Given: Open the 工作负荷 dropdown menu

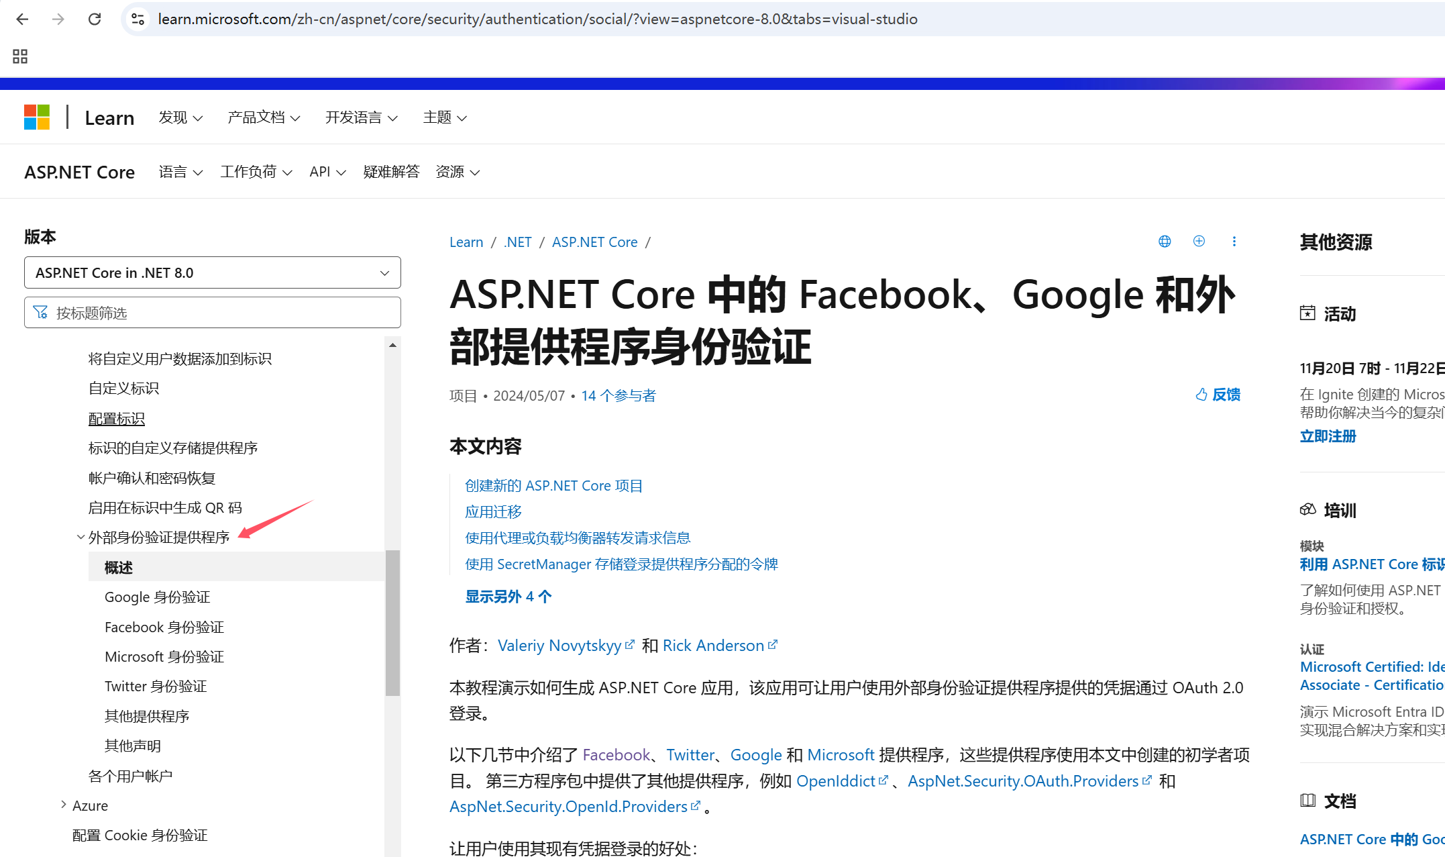Looking at the screenshot, I should (256, 172).
